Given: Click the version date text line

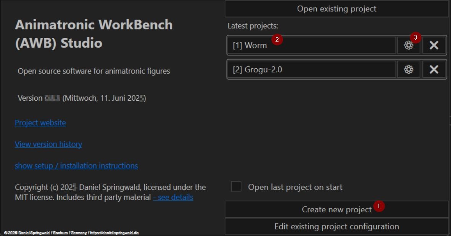Looking at the screenshot, I should coord(82,98).
